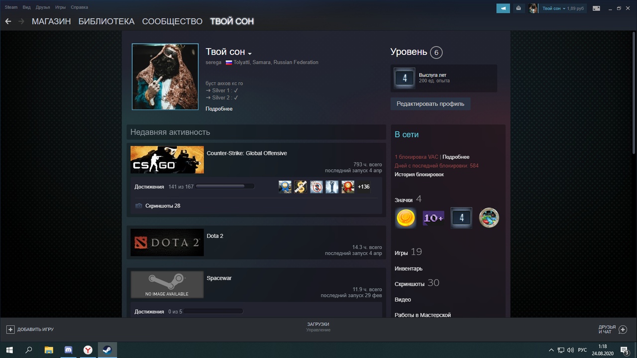Click Редактировать профиль button

pos(430,104)
